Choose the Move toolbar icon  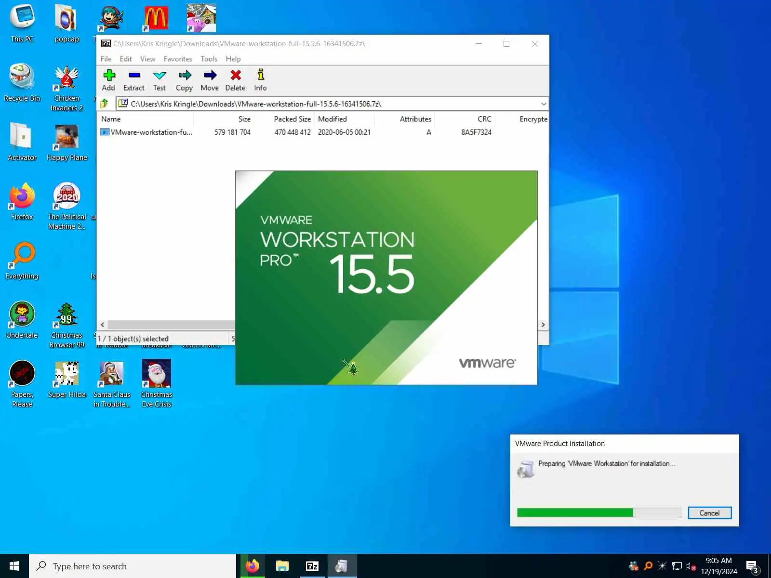point(210,80)
